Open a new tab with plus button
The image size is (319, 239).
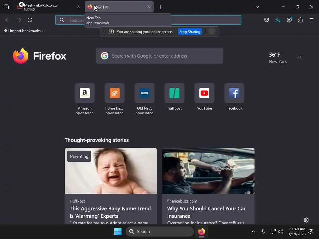pos(160,7)
